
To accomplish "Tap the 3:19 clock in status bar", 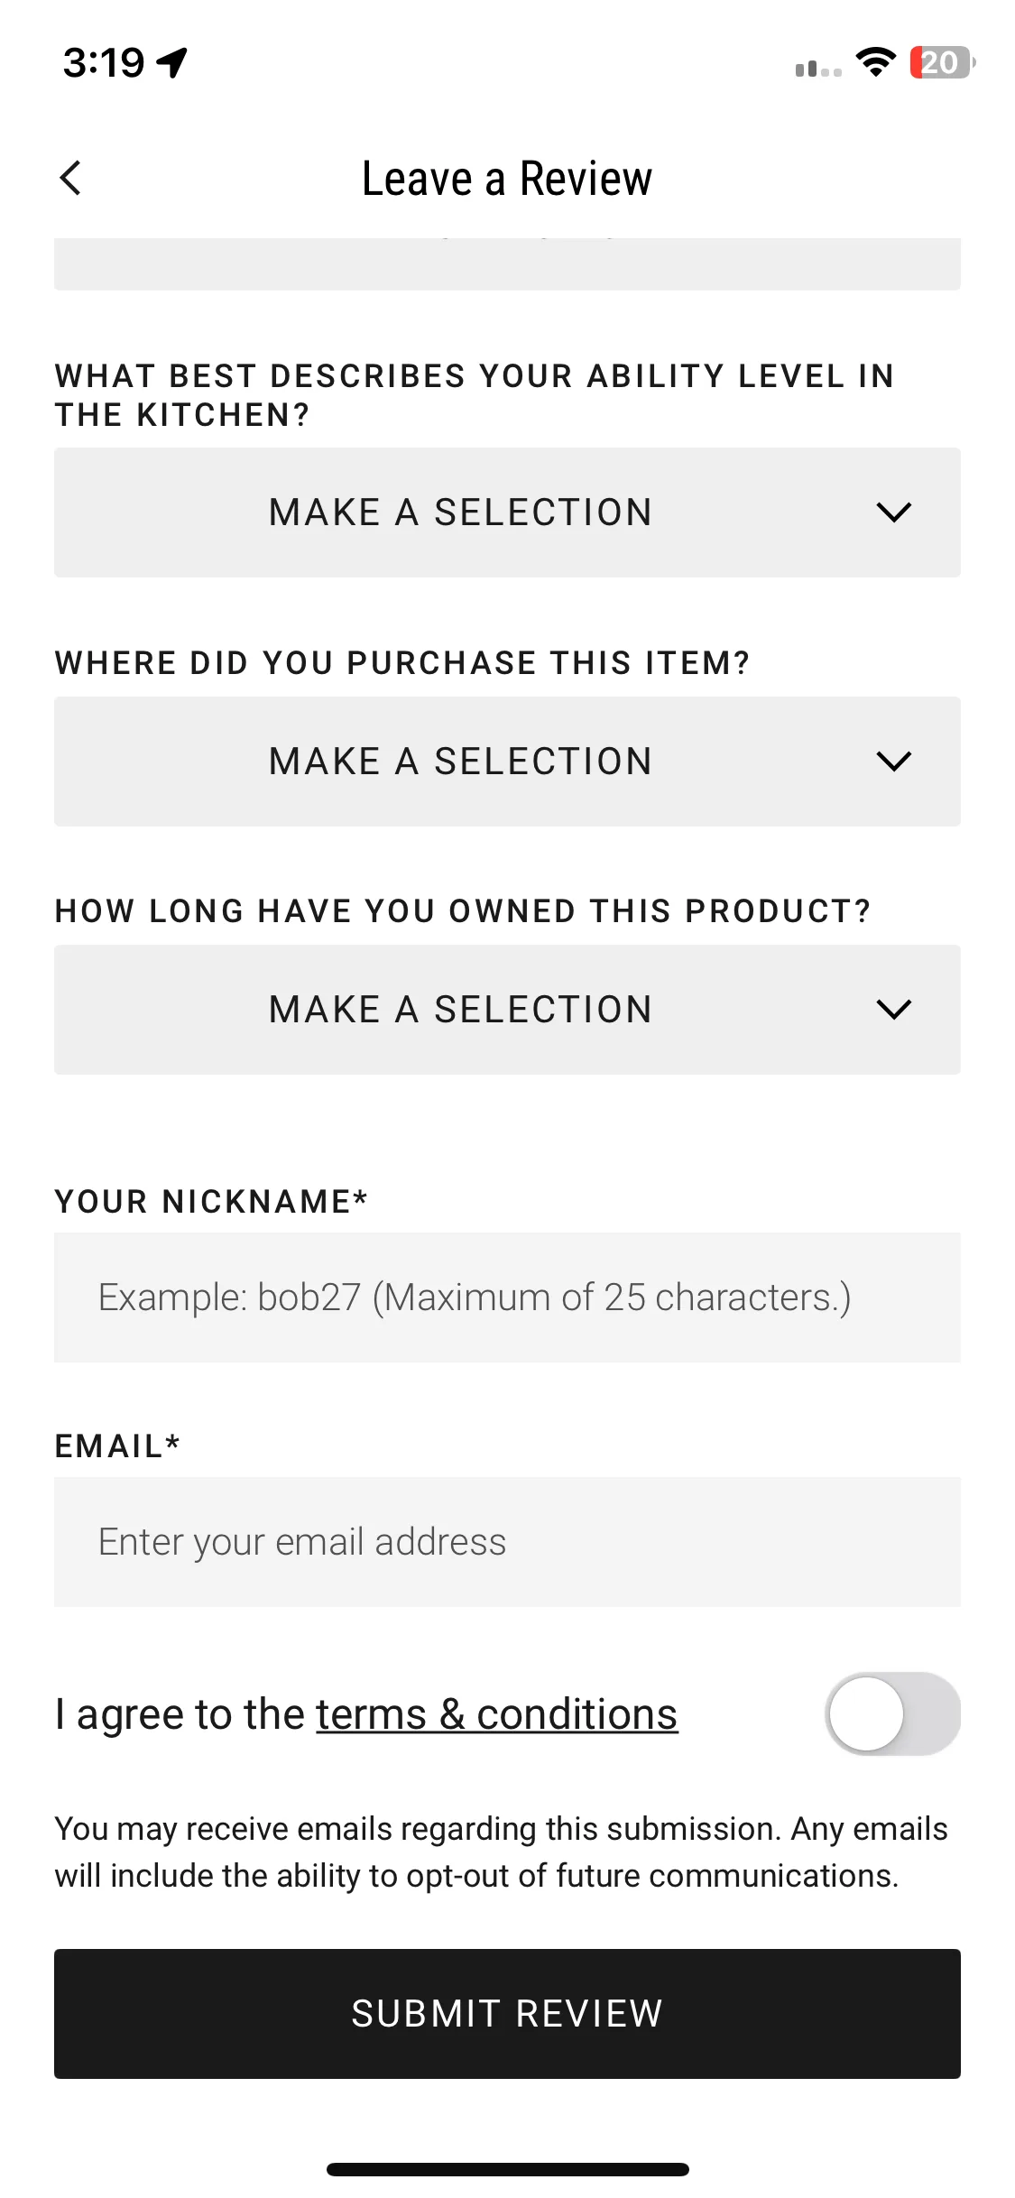I will coord(104,63).
